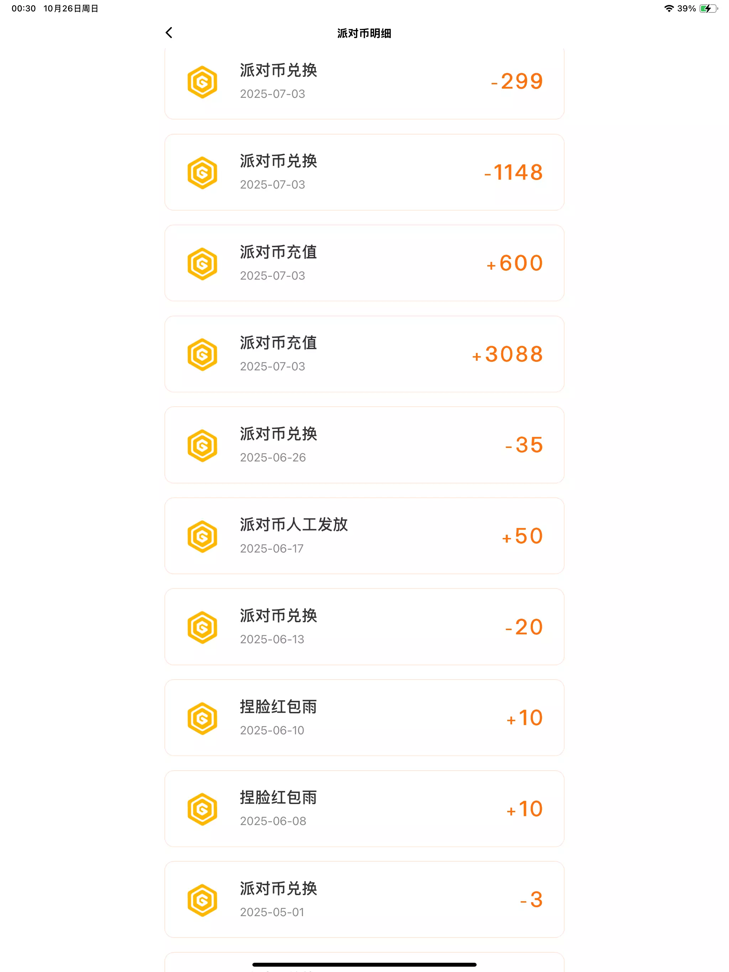
Task: Tap the coin icon on 2025-06-13 entry
Action: tap(202, 628)
